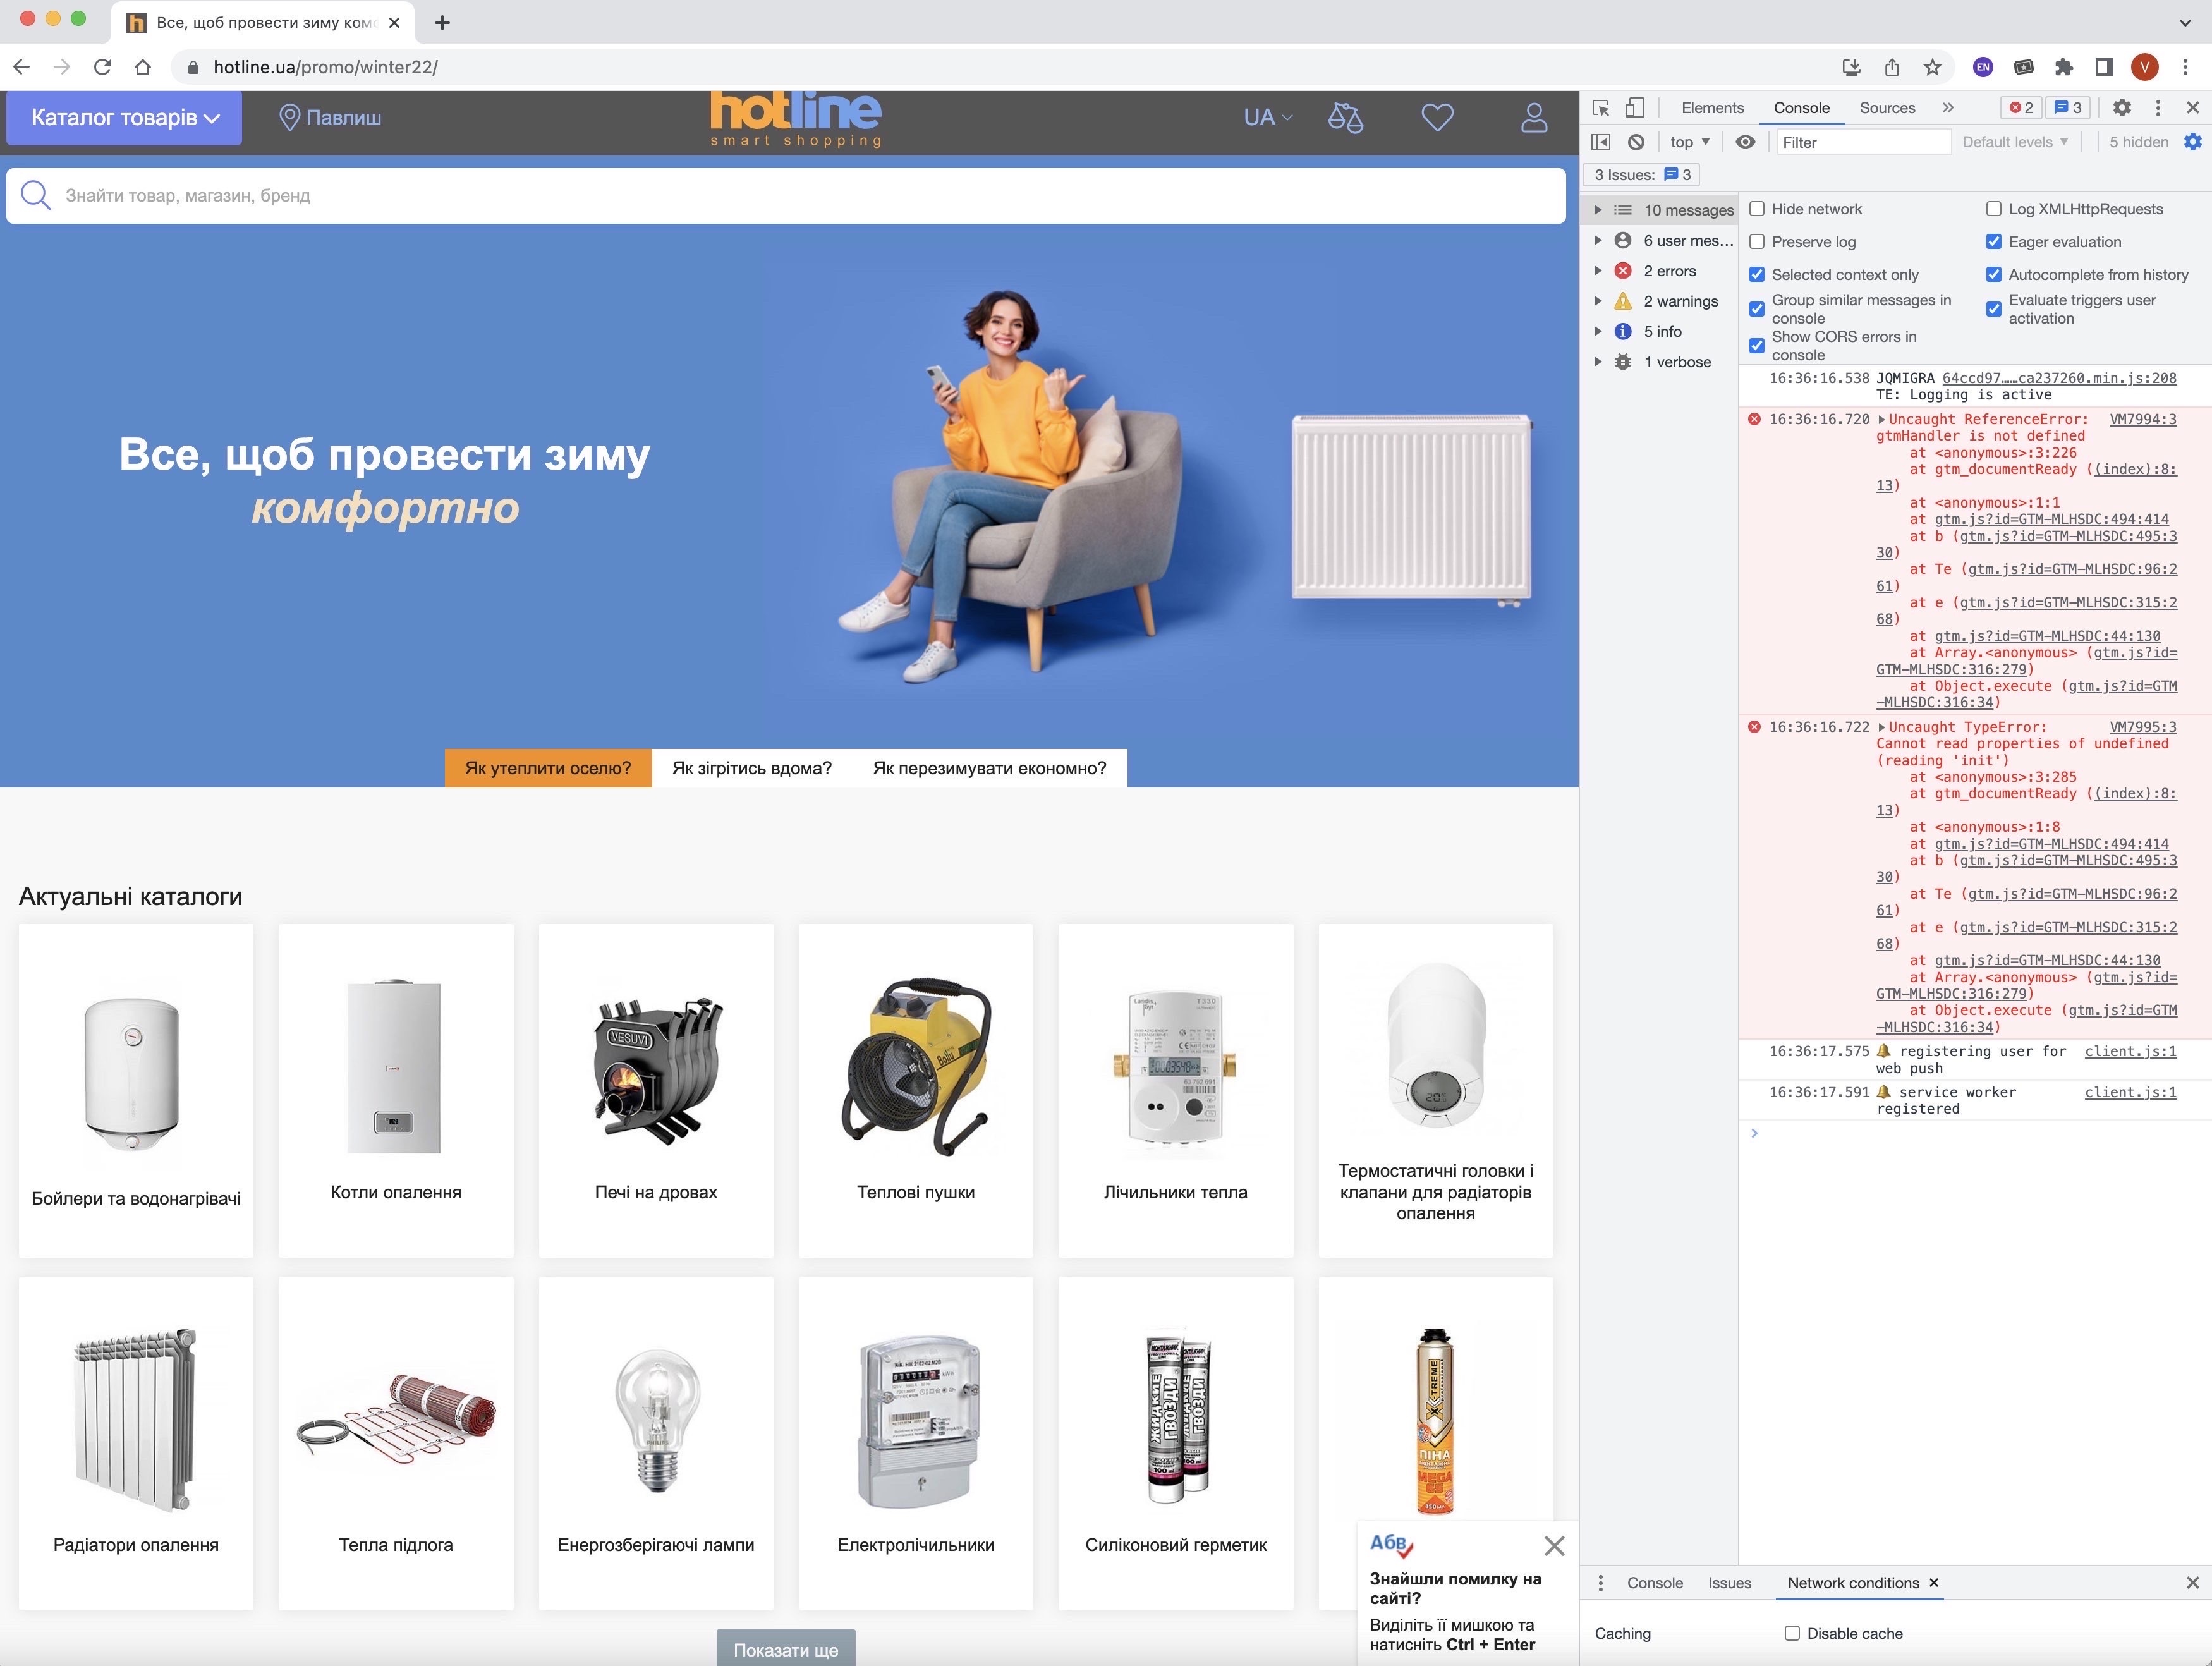The image size is (2212, 1666).
Task: Switch to the Elements tab
Action: coord(1712,108)
